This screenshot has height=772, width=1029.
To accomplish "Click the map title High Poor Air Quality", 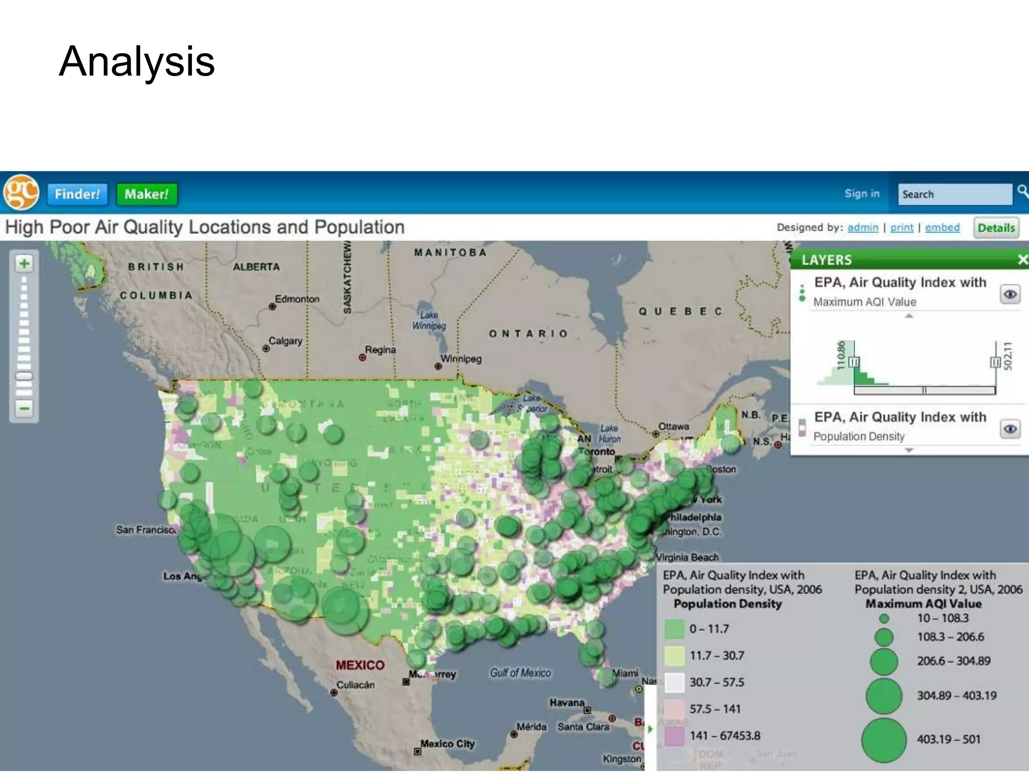I will 204,227.
